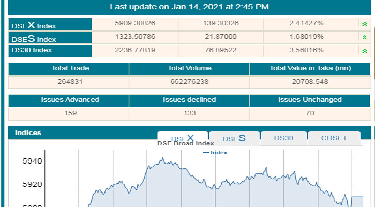Click the Total Value in Taka figure 20708.548
Viewport: 375px width, 207px height.
310,82
